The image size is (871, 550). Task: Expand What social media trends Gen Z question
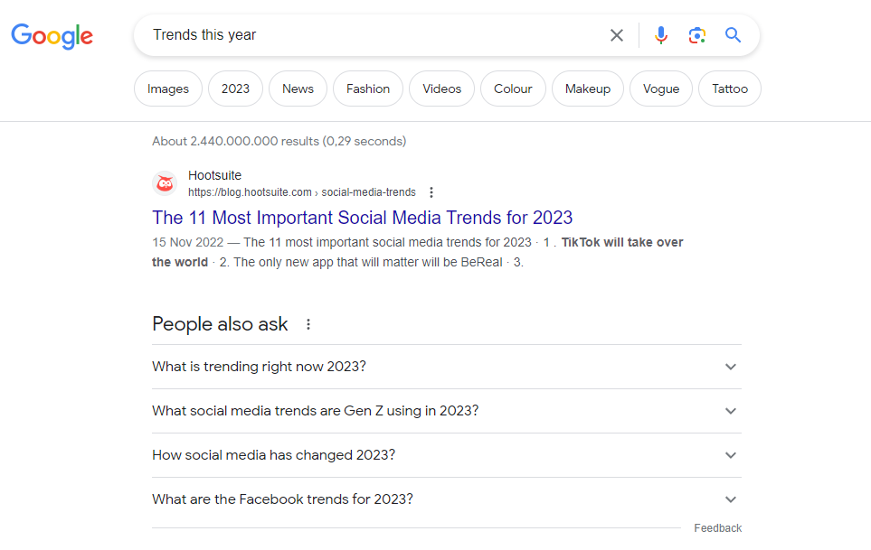(x=447, y=411)
